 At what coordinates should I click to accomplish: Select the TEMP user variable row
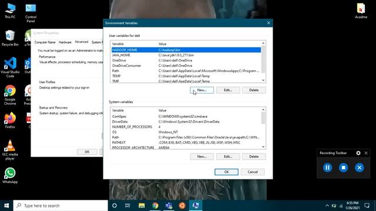(x=186, y=76)
